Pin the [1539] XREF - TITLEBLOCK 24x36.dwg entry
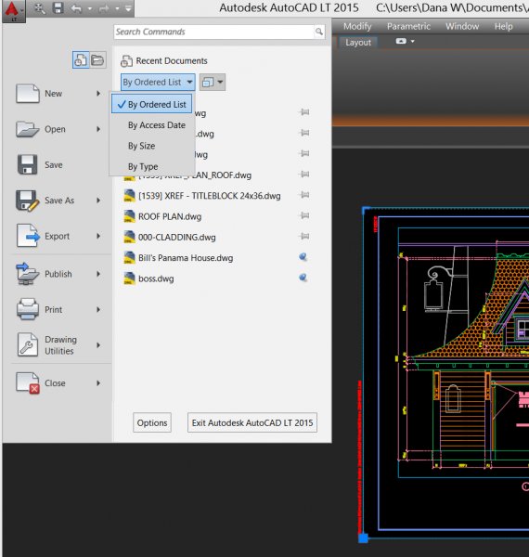The height and width of the screenshot is (557, 529). pyautogui.click(x=304, y=195)
